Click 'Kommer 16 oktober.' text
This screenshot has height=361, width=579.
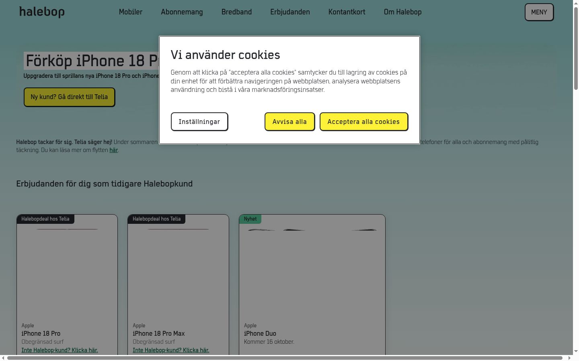pyautogui.click(x=269, y=342)
